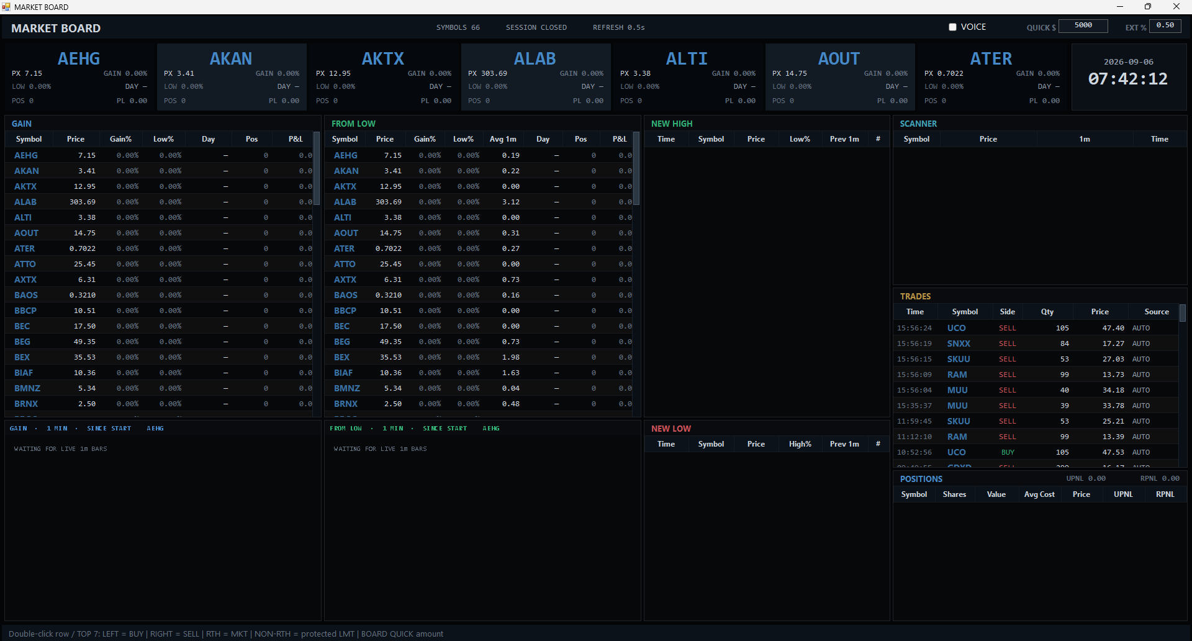Select the AKAN top ticker card
Image resolution: width=1192 pixels, height=641 pixels.
pos(231,77)
